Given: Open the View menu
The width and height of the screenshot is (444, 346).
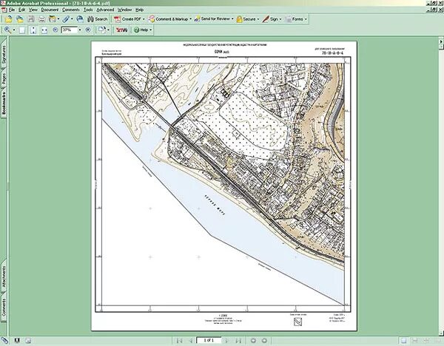Looking at the screenshot, I should [33, 10].
